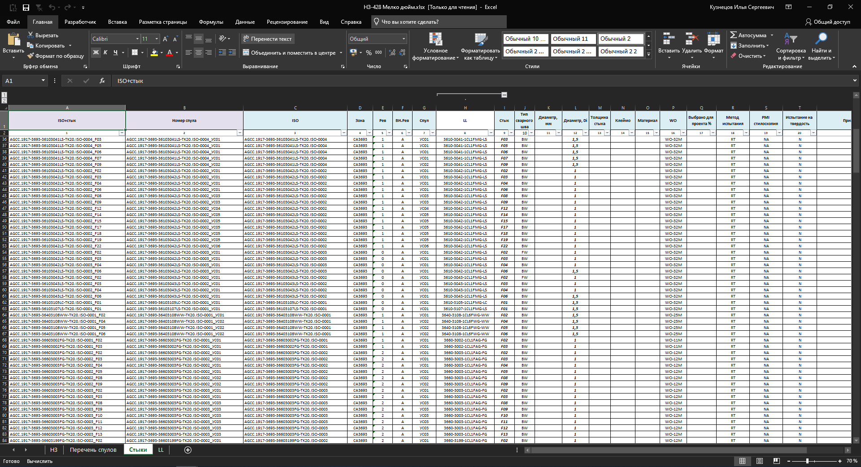Click AutoSum (Автосумма) icon
The height and width of the screenshot is (467, 861).
click(x=734, y=35)
